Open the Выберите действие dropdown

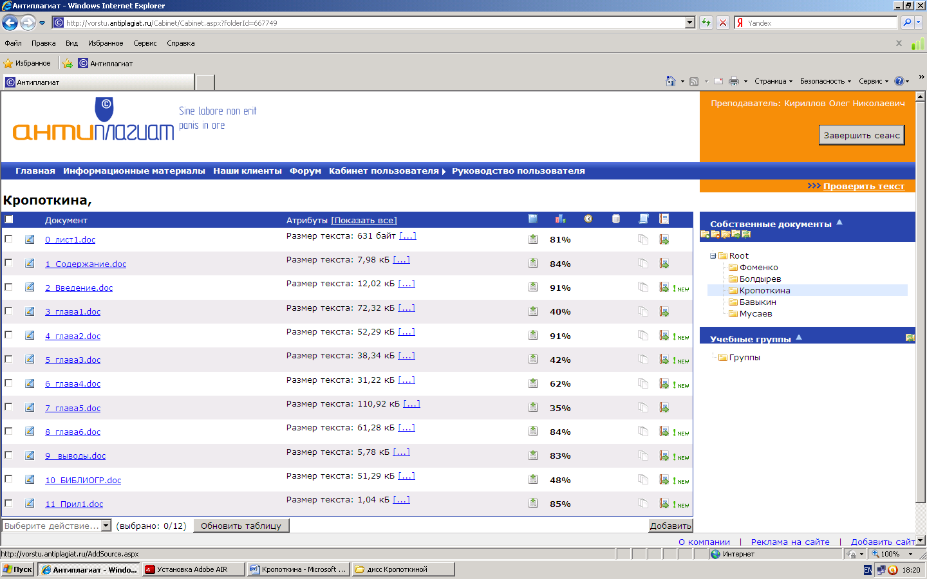click(57, 526)
